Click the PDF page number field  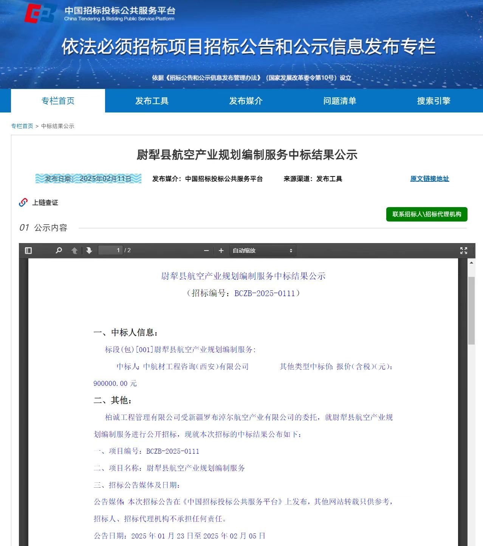click(x=110, y=250)
